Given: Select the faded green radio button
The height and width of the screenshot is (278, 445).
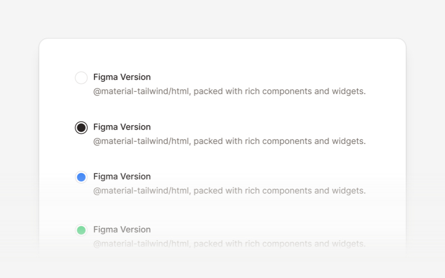Looking at the screenshot, I should click(x=81, y=230).
